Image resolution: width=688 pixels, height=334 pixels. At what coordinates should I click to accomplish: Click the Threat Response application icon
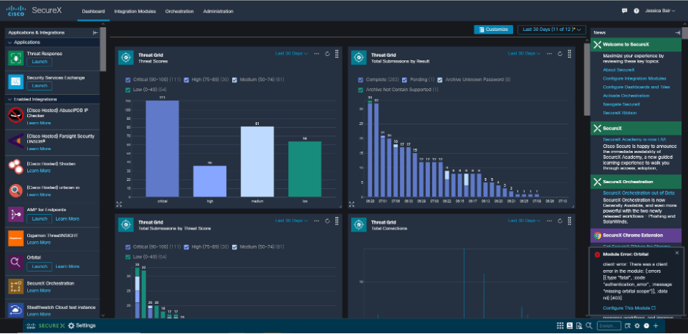pyautogui.click(x=16, y=58)
